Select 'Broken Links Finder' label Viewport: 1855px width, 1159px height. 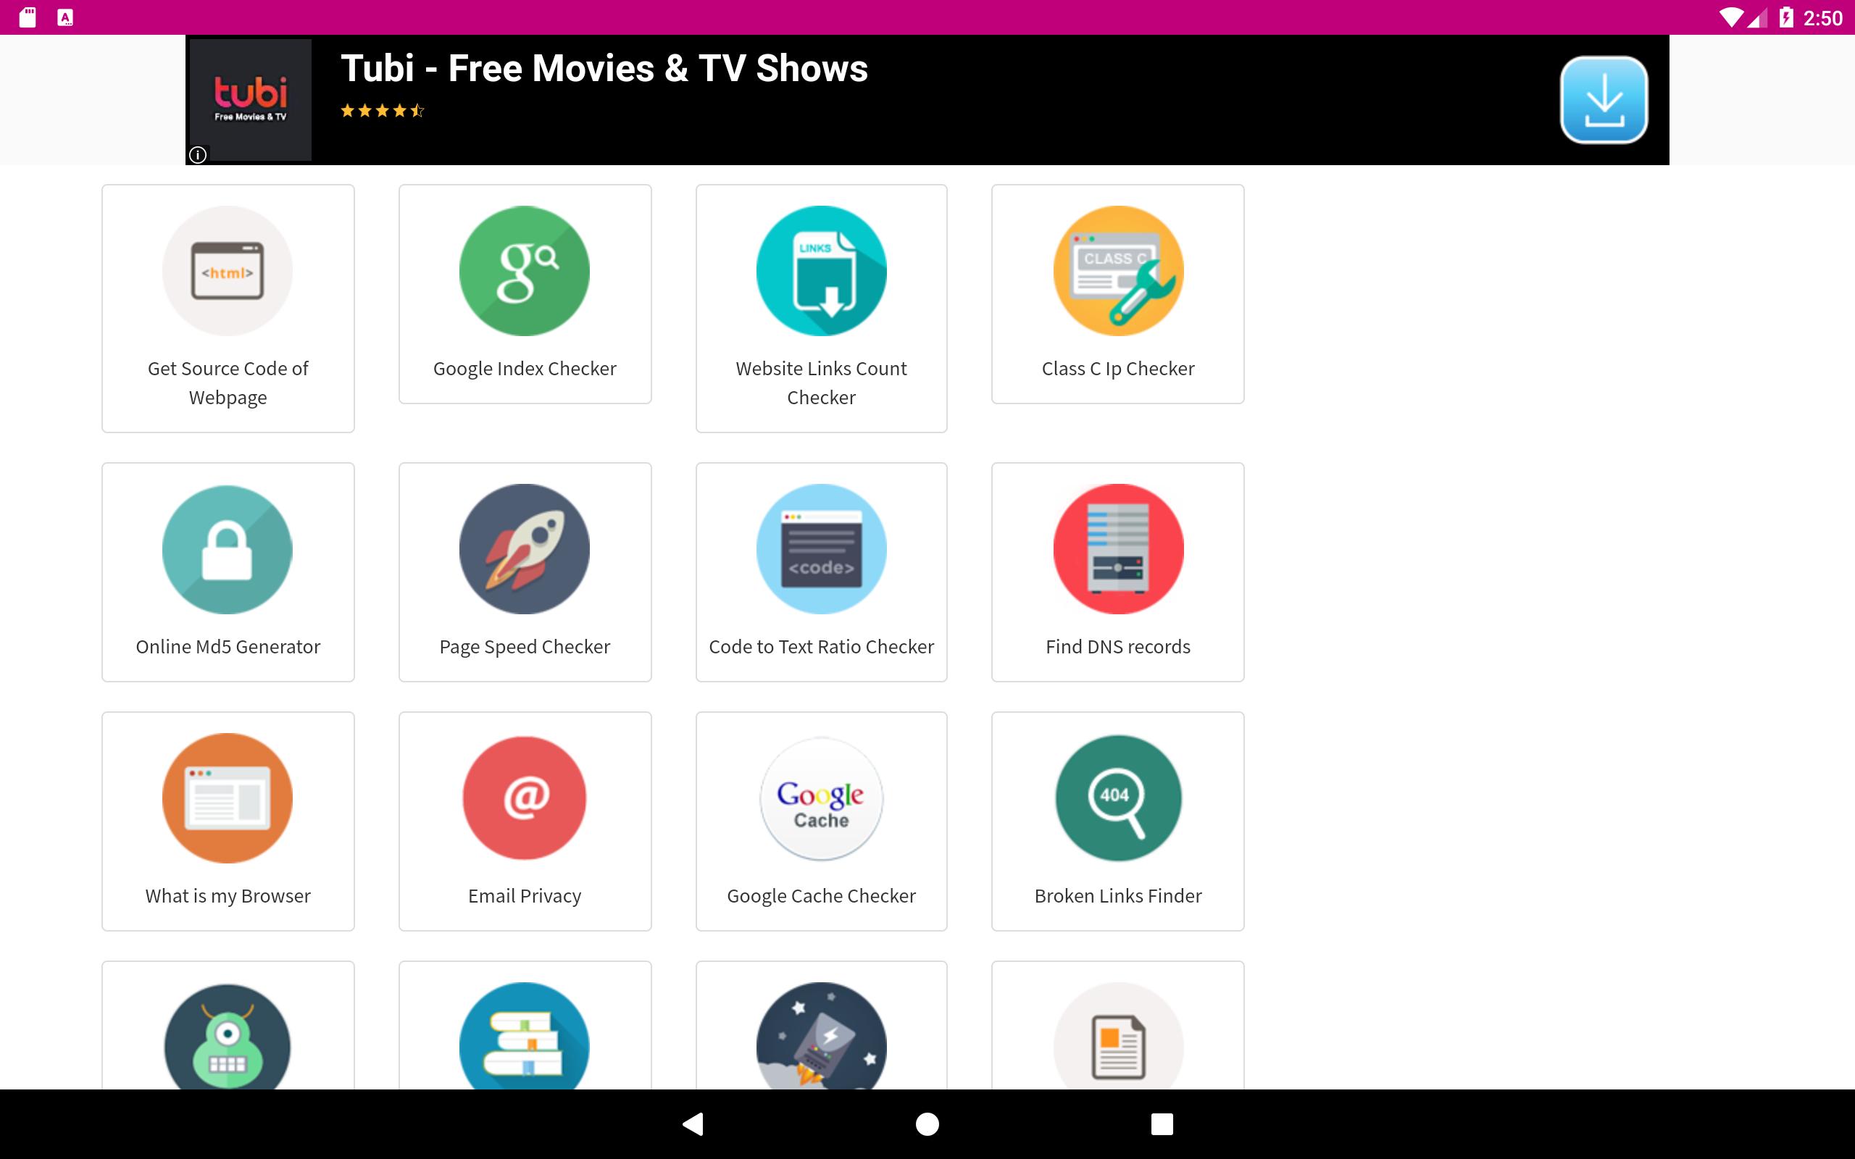click(1117, 896)
